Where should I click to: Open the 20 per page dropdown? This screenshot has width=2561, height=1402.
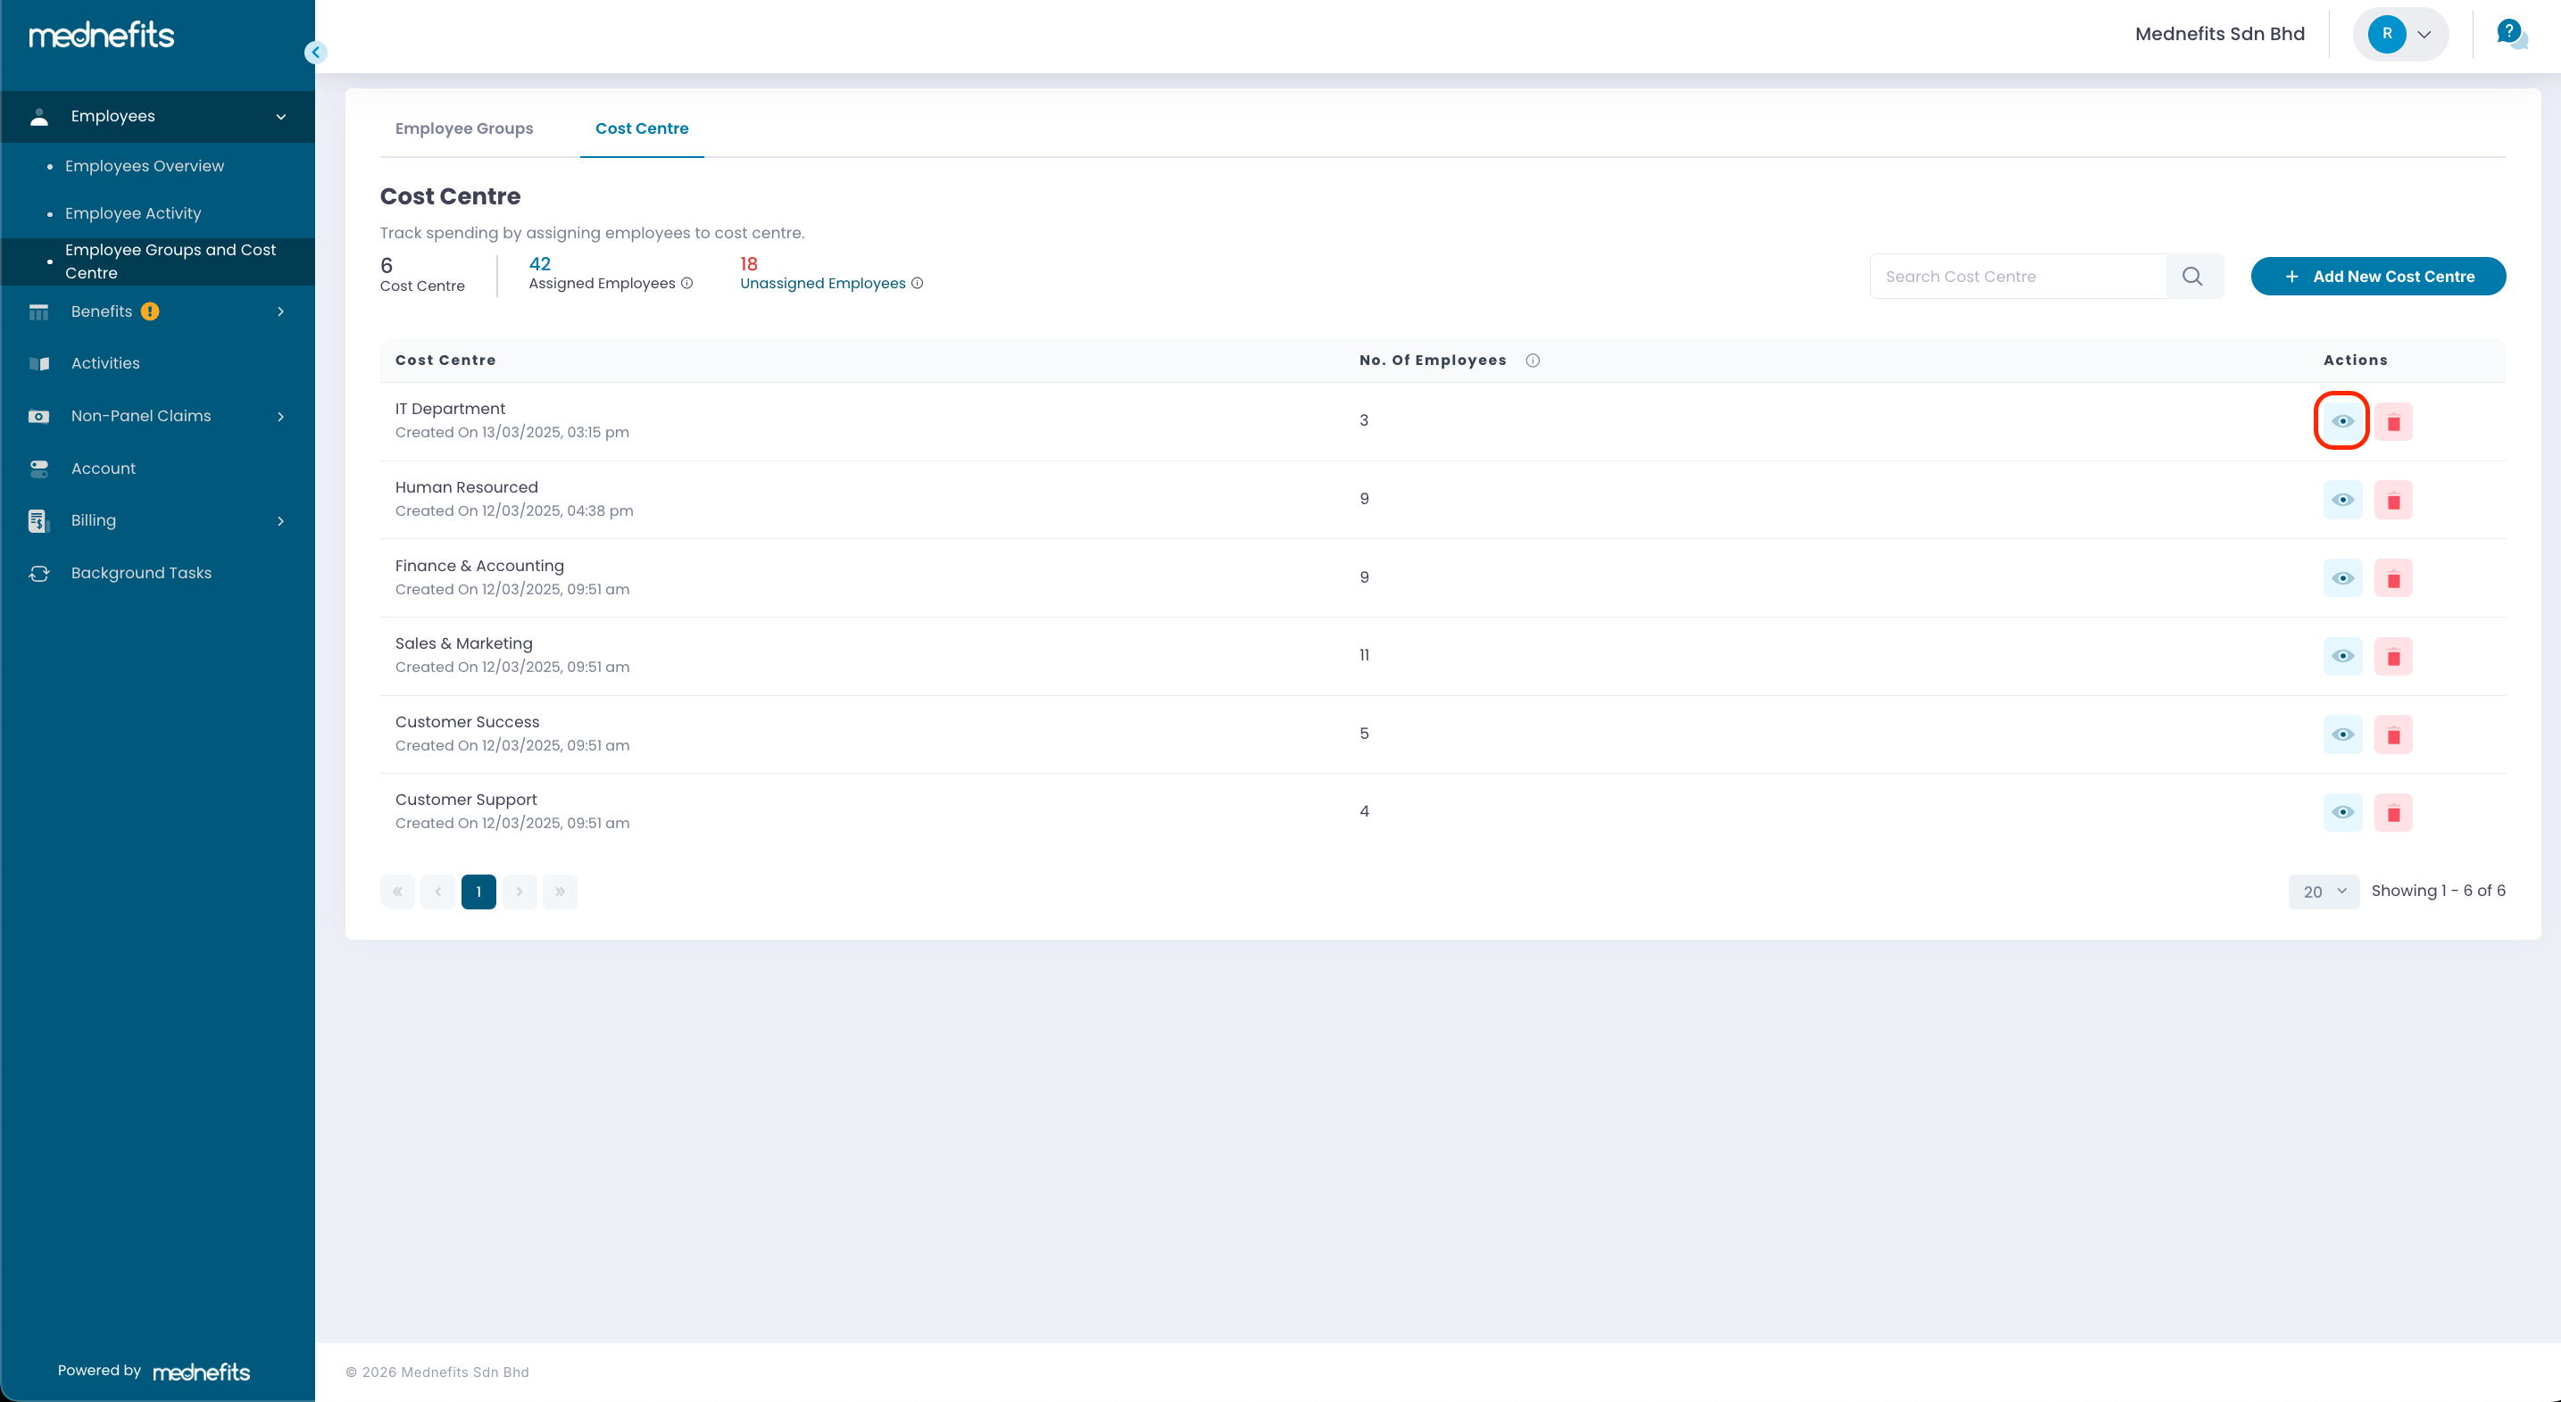2324,892
